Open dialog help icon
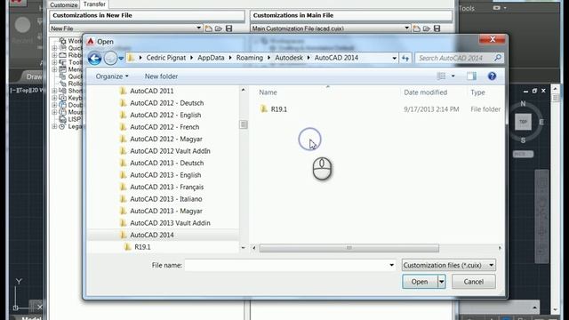Viewport: 569px width, 320px height. click(492, 76)
